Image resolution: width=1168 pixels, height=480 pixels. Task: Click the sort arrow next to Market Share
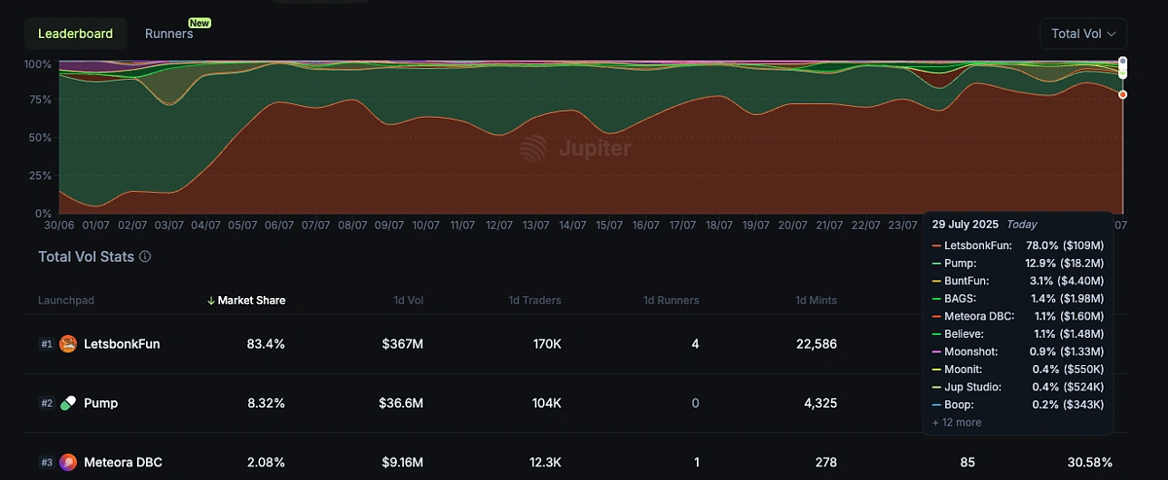click(x=211, y=301)
